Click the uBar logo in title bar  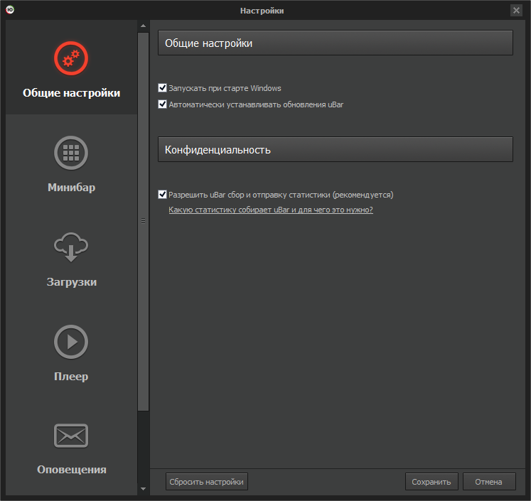click(x=10, y=10)
